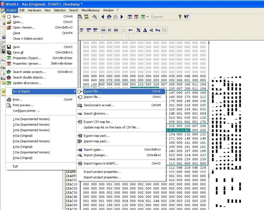264x210 pixels.
Task: Toggle binary 111 number format
Action: 116,30
